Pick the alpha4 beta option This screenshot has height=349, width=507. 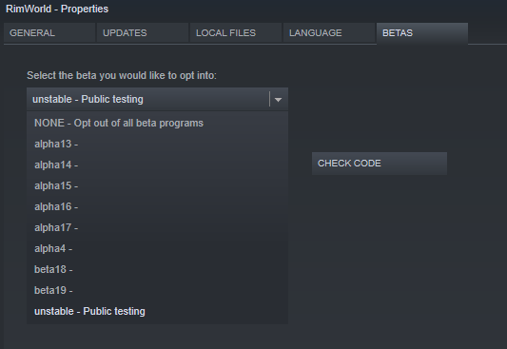[x=158, y=249]
